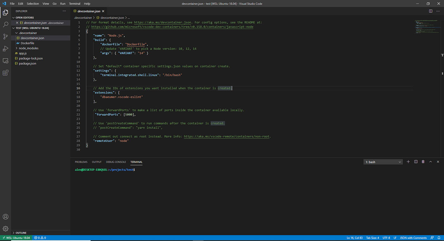Click the underlined Dockerfile value on line 6

tap(136, 44)
